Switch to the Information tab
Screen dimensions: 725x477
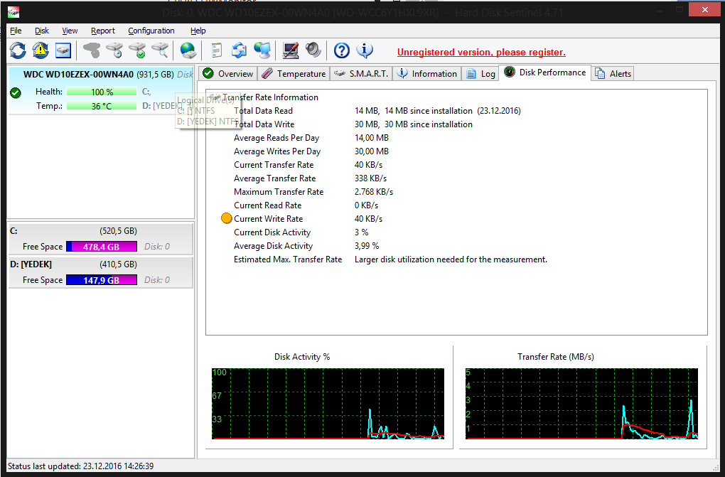pos(426,73)
